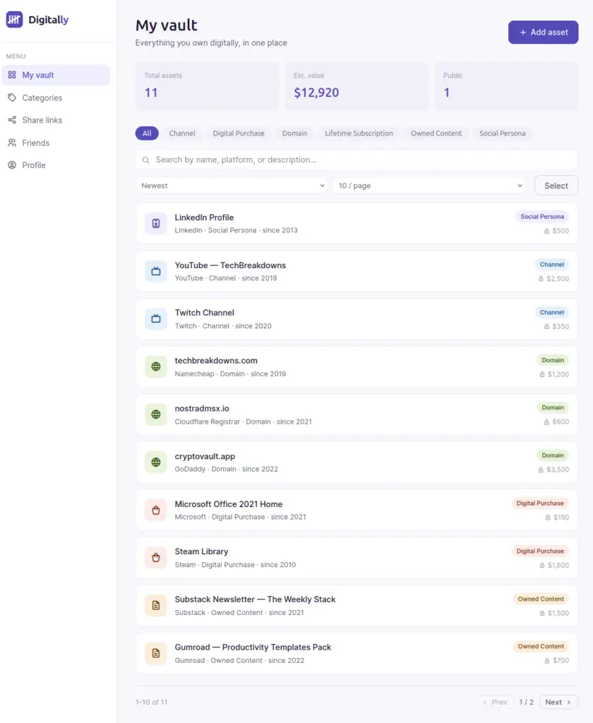This screenshot has height=723, width=593.
Task: Open Profile via its user icon
Action: pyautogui.click(x=12, y=165)
